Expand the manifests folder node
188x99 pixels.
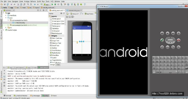tap(6, 15)
